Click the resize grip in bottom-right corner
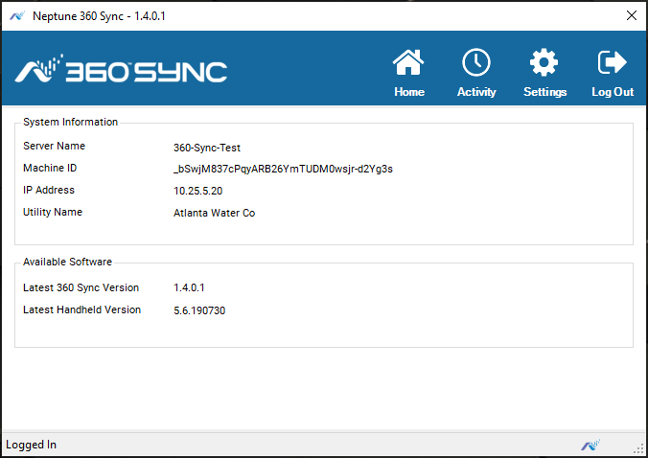 tap(638, 448)
